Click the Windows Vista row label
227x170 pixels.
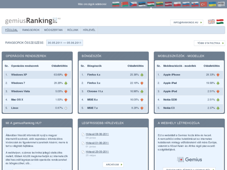[x=20, y=91]
